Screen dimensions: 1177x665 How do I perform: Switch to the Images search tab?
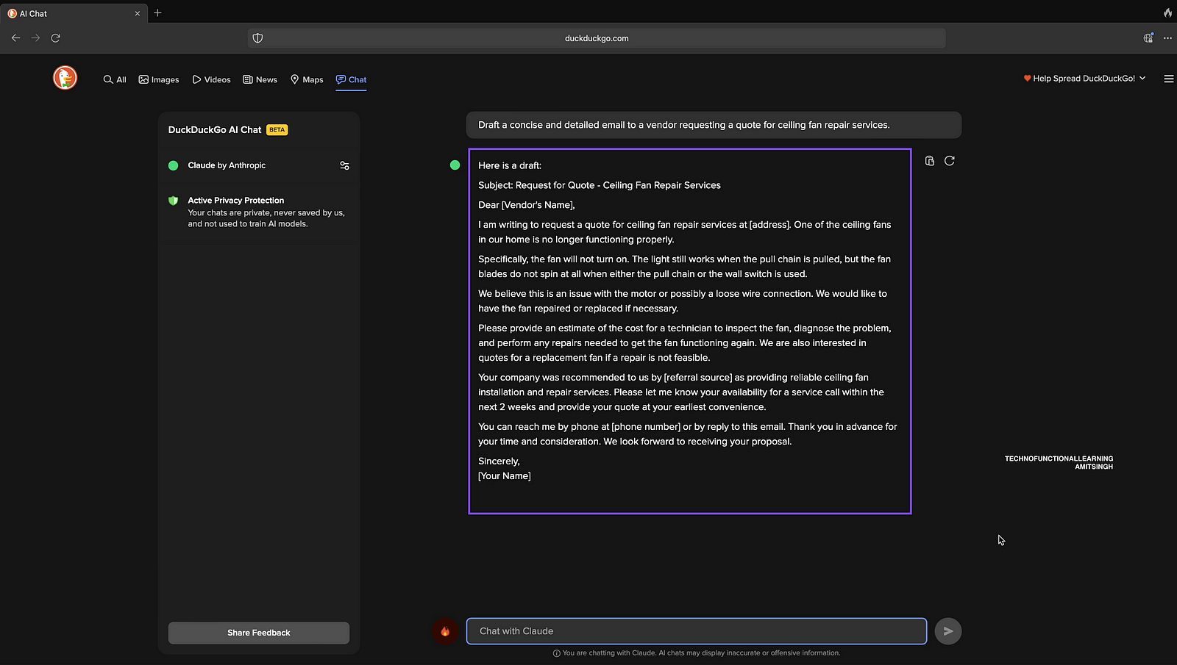pyautogui.click(x=159, y=79)
